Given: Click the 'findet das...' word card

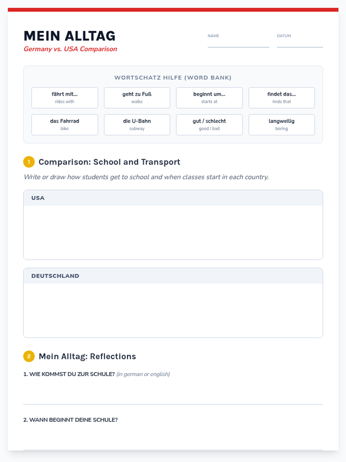Looking at the screenshot, I should pos(281,98).
